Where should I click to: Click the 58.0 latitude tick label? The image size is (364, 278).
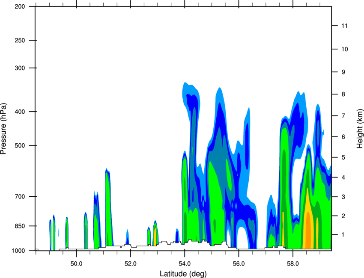coord(293,264)
